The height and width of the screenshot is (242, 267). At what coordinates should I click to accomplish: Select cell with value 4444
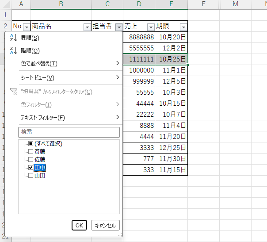coord(139,137)
